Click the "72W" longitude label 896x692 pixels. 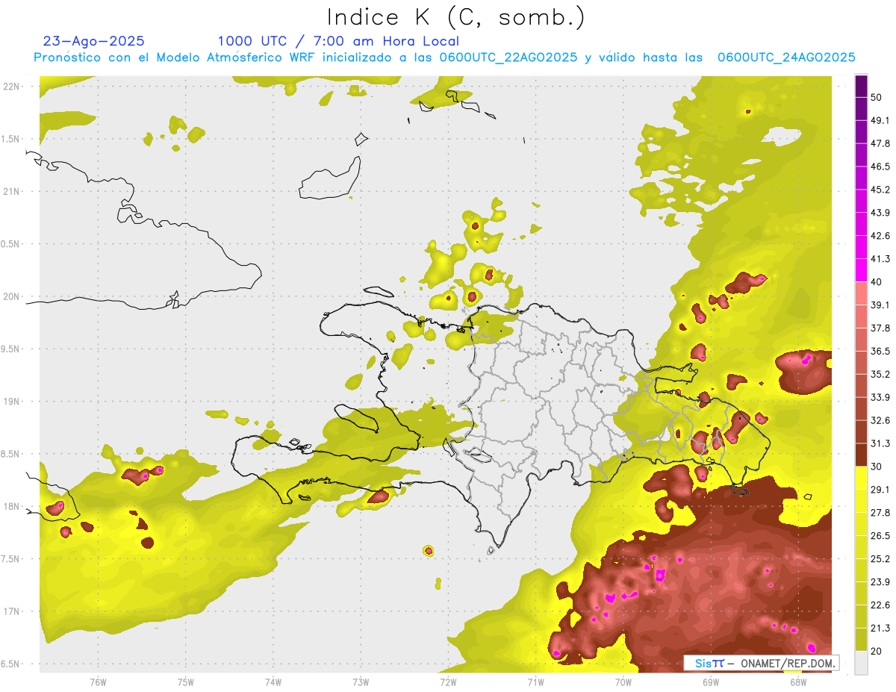[x=448, y=682]
